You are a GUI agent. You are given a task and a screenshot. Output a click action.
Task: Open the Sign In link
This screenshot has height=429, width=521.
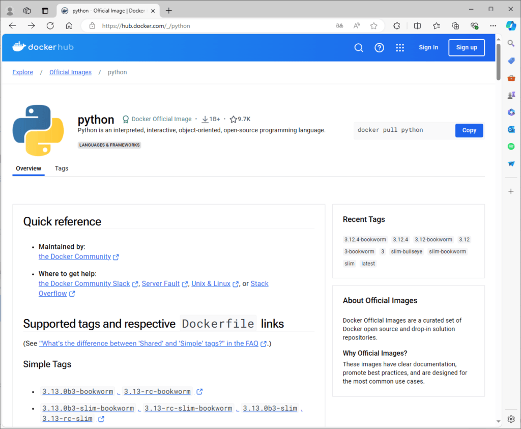428,47
